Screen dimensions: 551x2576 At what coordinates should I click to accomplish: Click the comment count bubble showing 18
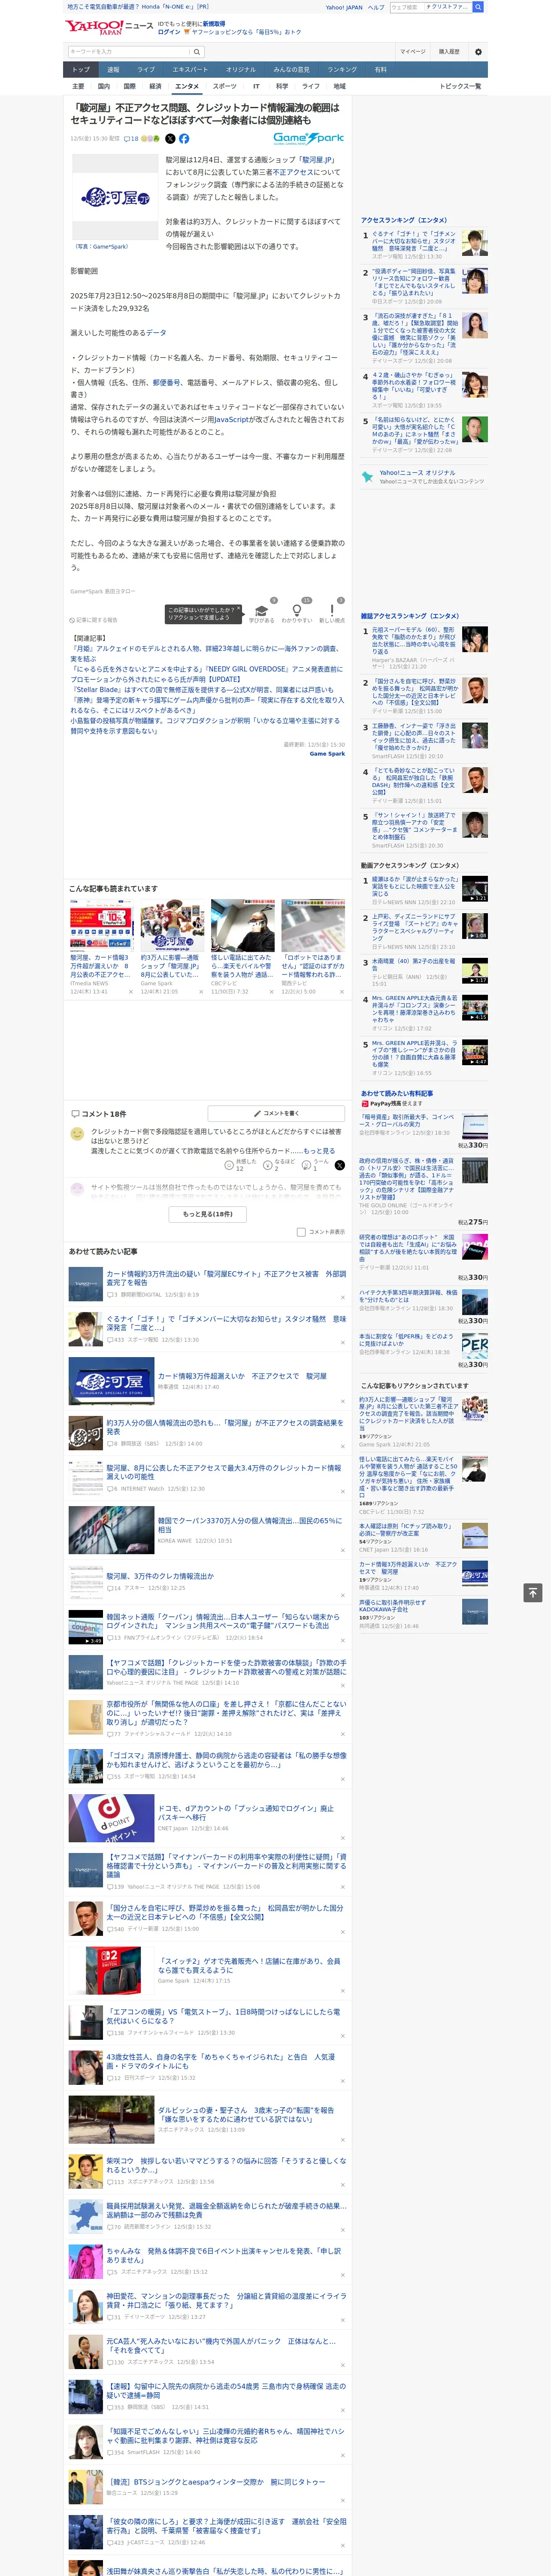(131, 139)
